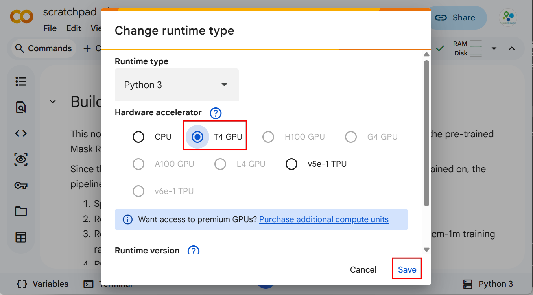Click the table icon in the left sidebar

tap(21, 237)
